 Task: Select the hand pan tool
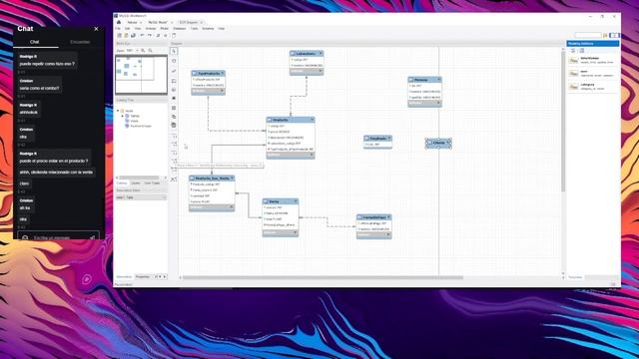(174, 61)
